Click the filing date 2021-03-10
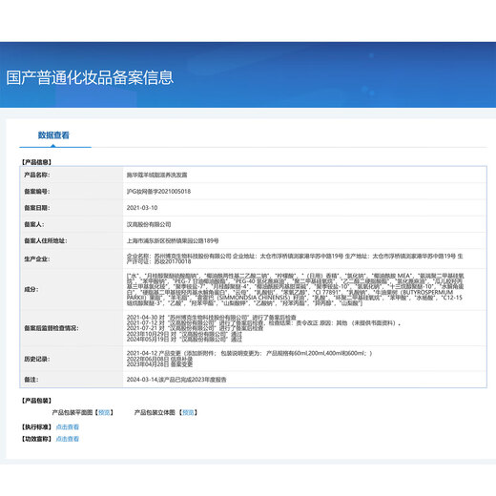This screenshot has width=496, height=496. coord(142,208)
